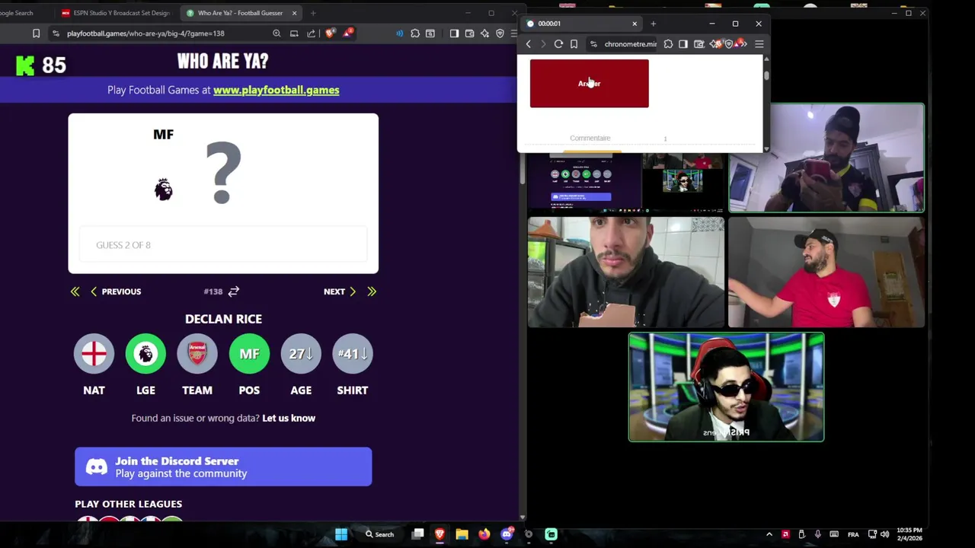Click the Commentaire field in chronometre page

590,139
